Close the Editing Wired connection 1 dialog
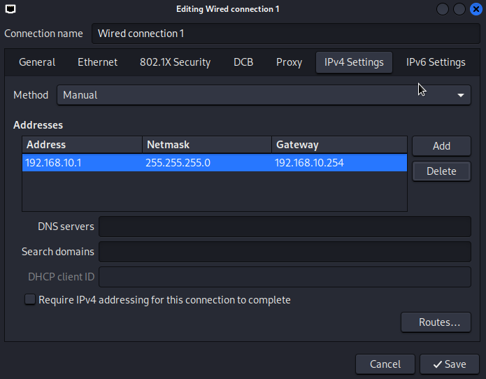Viewport: 486px width, 379px height. click(x=476, y=9)
